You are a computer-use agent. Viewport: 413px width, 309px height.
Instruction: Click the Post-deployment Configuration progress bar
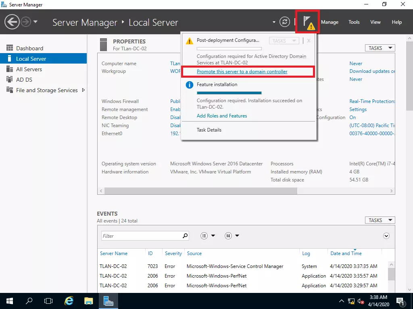(x=229, y=49)
